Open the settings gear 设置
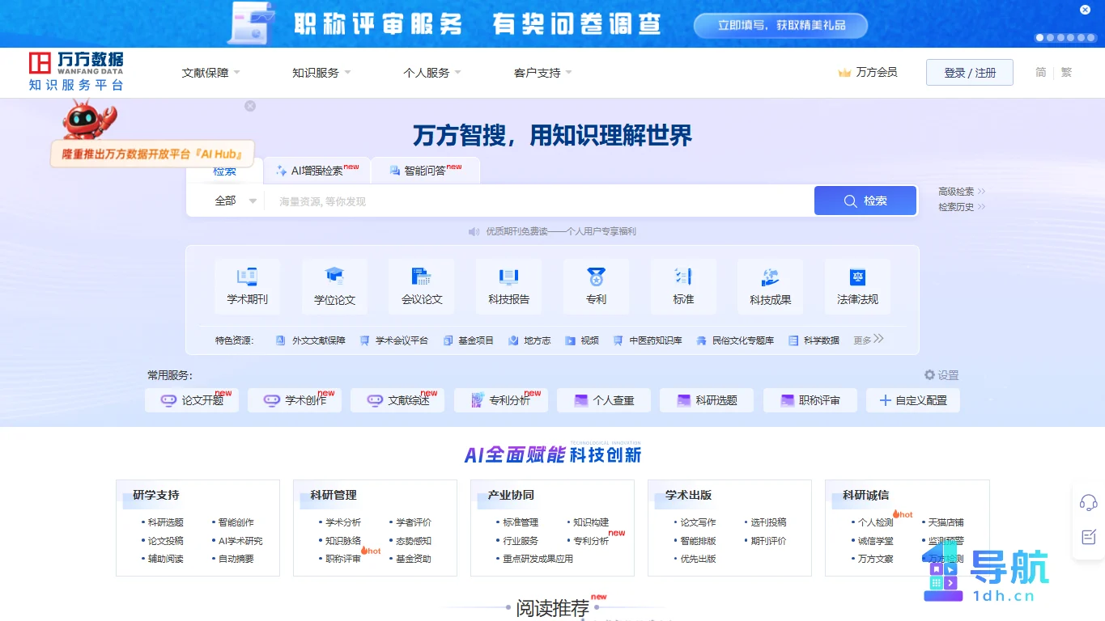Image resolution: width=1105 pixels, height=621 pixels. click(x=941, y=375)
